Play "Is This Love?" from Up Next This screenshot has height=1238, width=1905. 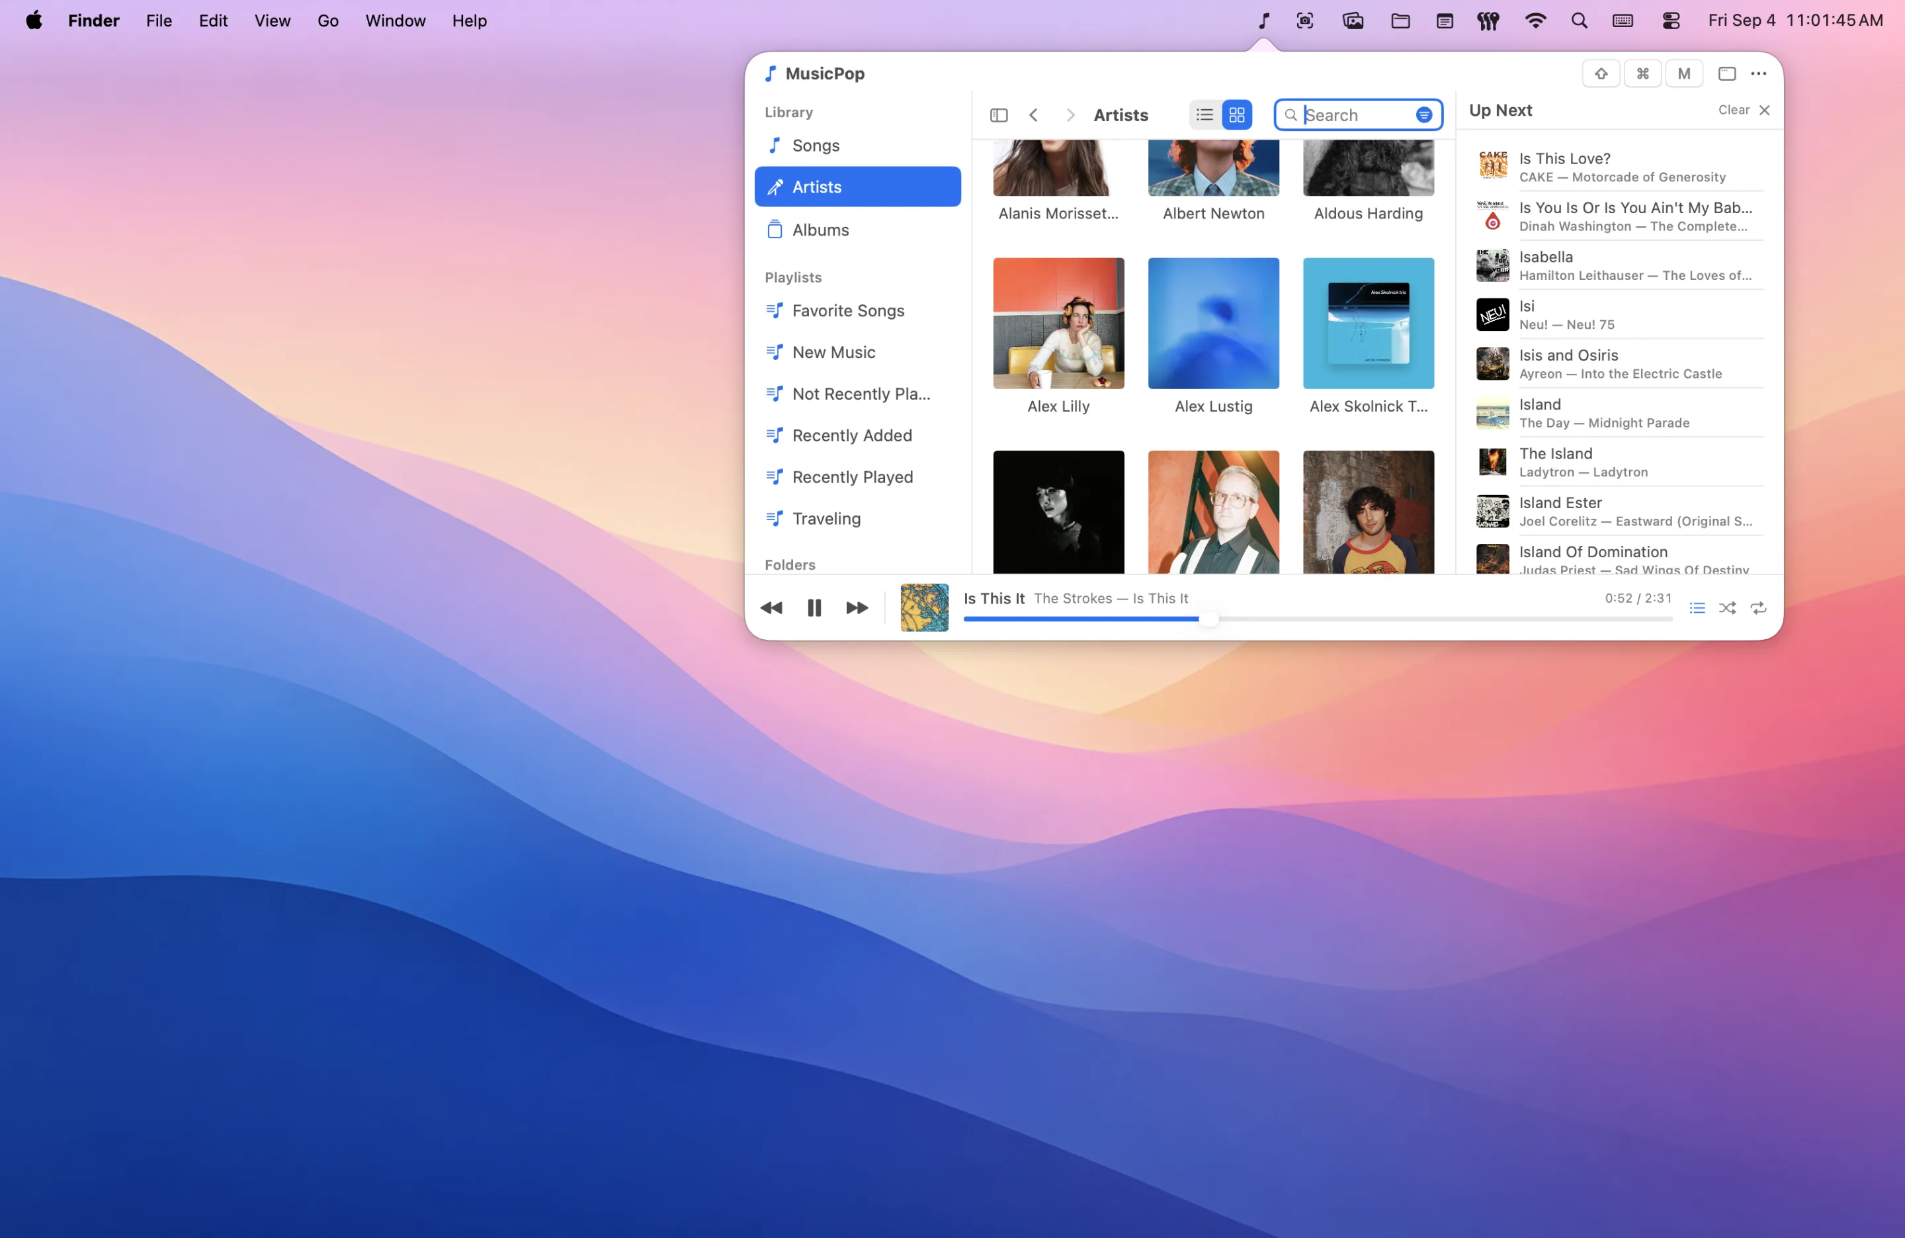click(1620, 167)
